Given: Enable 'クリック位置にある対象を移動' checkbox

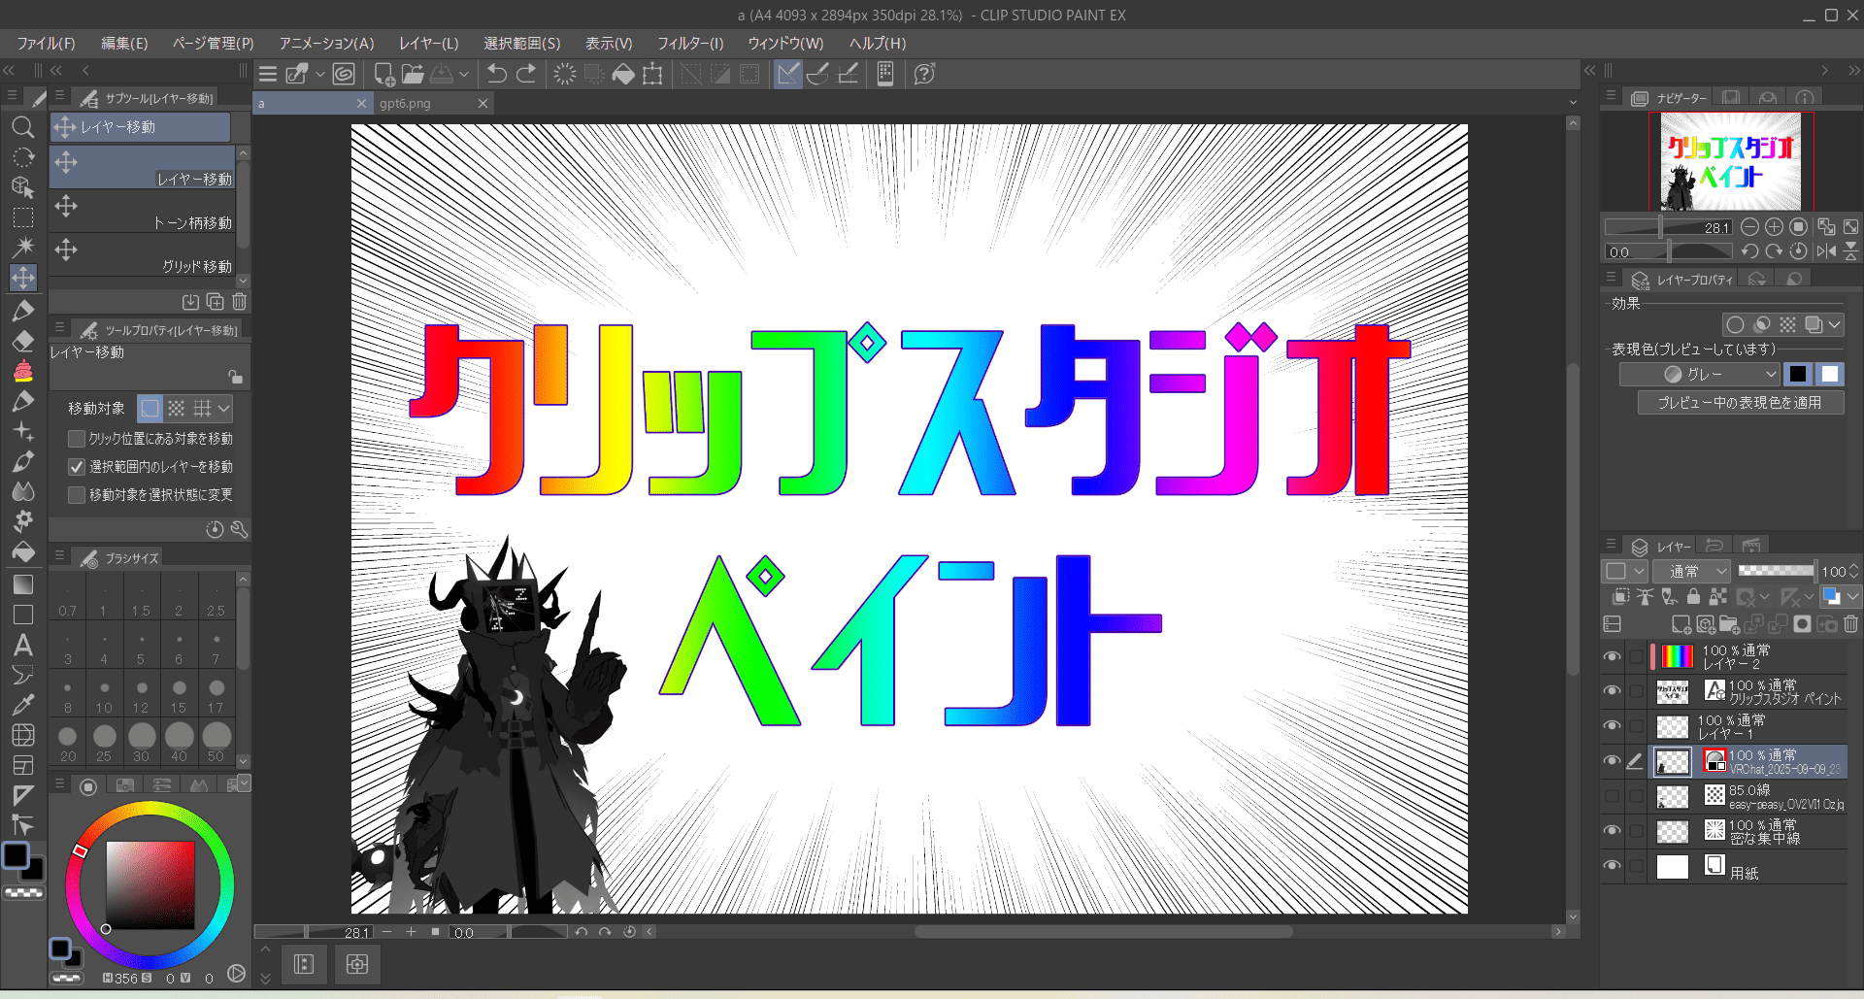Looking at the screenshot, I should point(77,439).
